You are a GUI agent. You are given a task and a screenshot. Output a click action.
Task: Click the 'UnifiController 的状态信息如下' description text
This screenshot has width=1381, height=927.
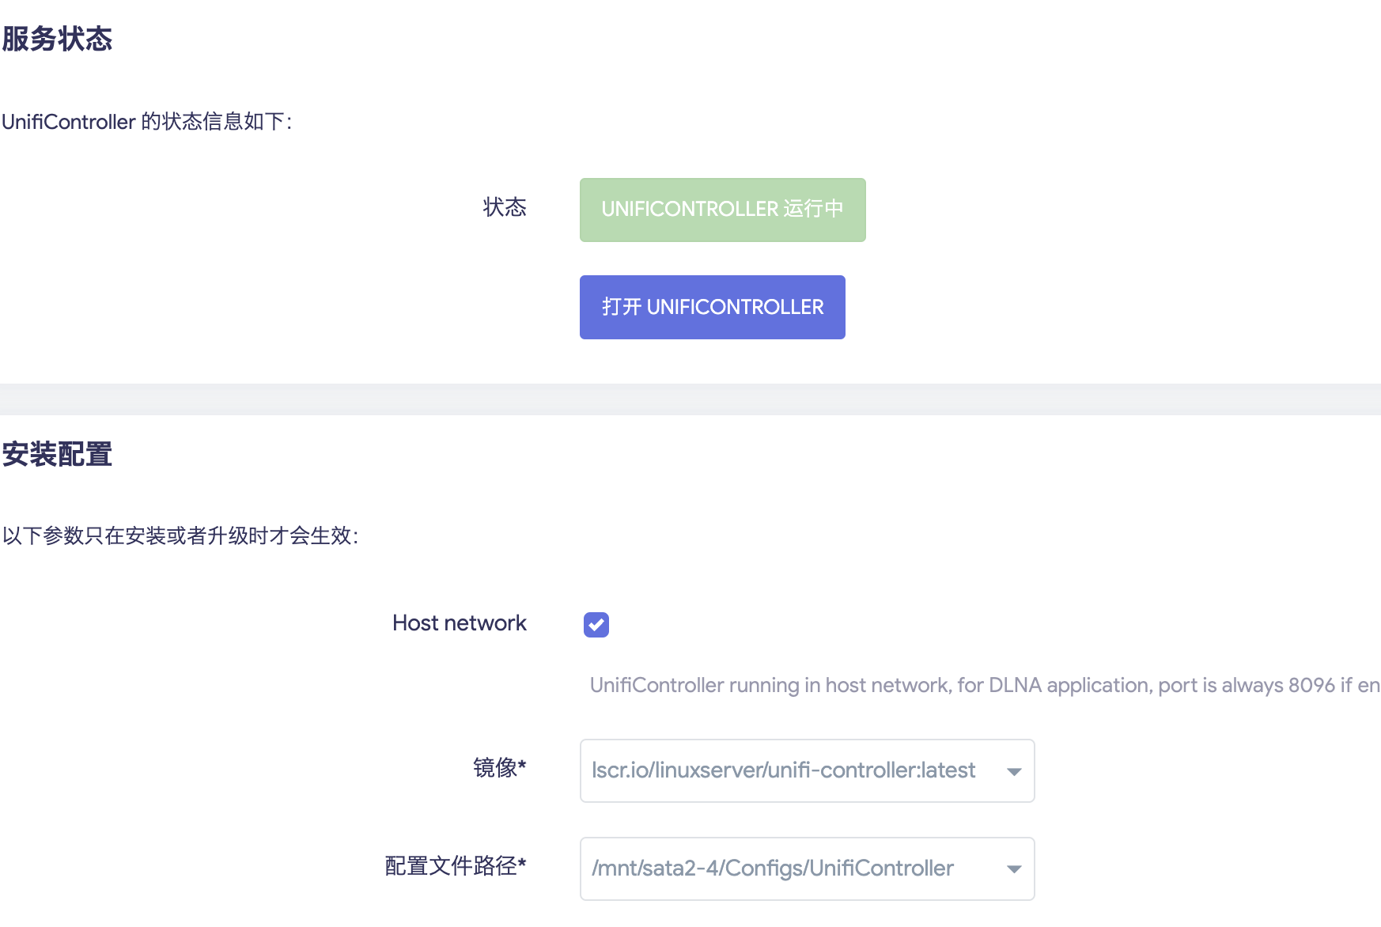(x=147, y=122)
